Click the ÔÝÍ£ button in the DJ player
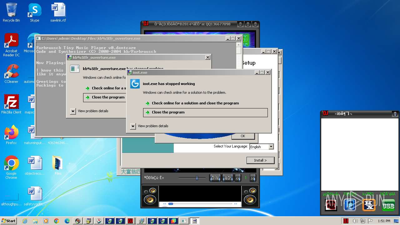 click(215, 178)
